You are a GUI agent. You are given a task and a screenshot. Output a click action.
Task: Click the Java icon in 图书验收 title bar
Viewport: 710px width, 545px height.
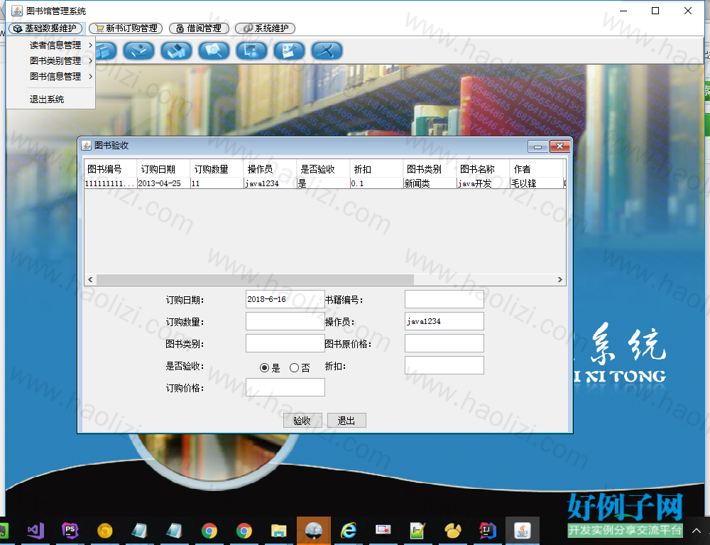[x=86, y=146]
